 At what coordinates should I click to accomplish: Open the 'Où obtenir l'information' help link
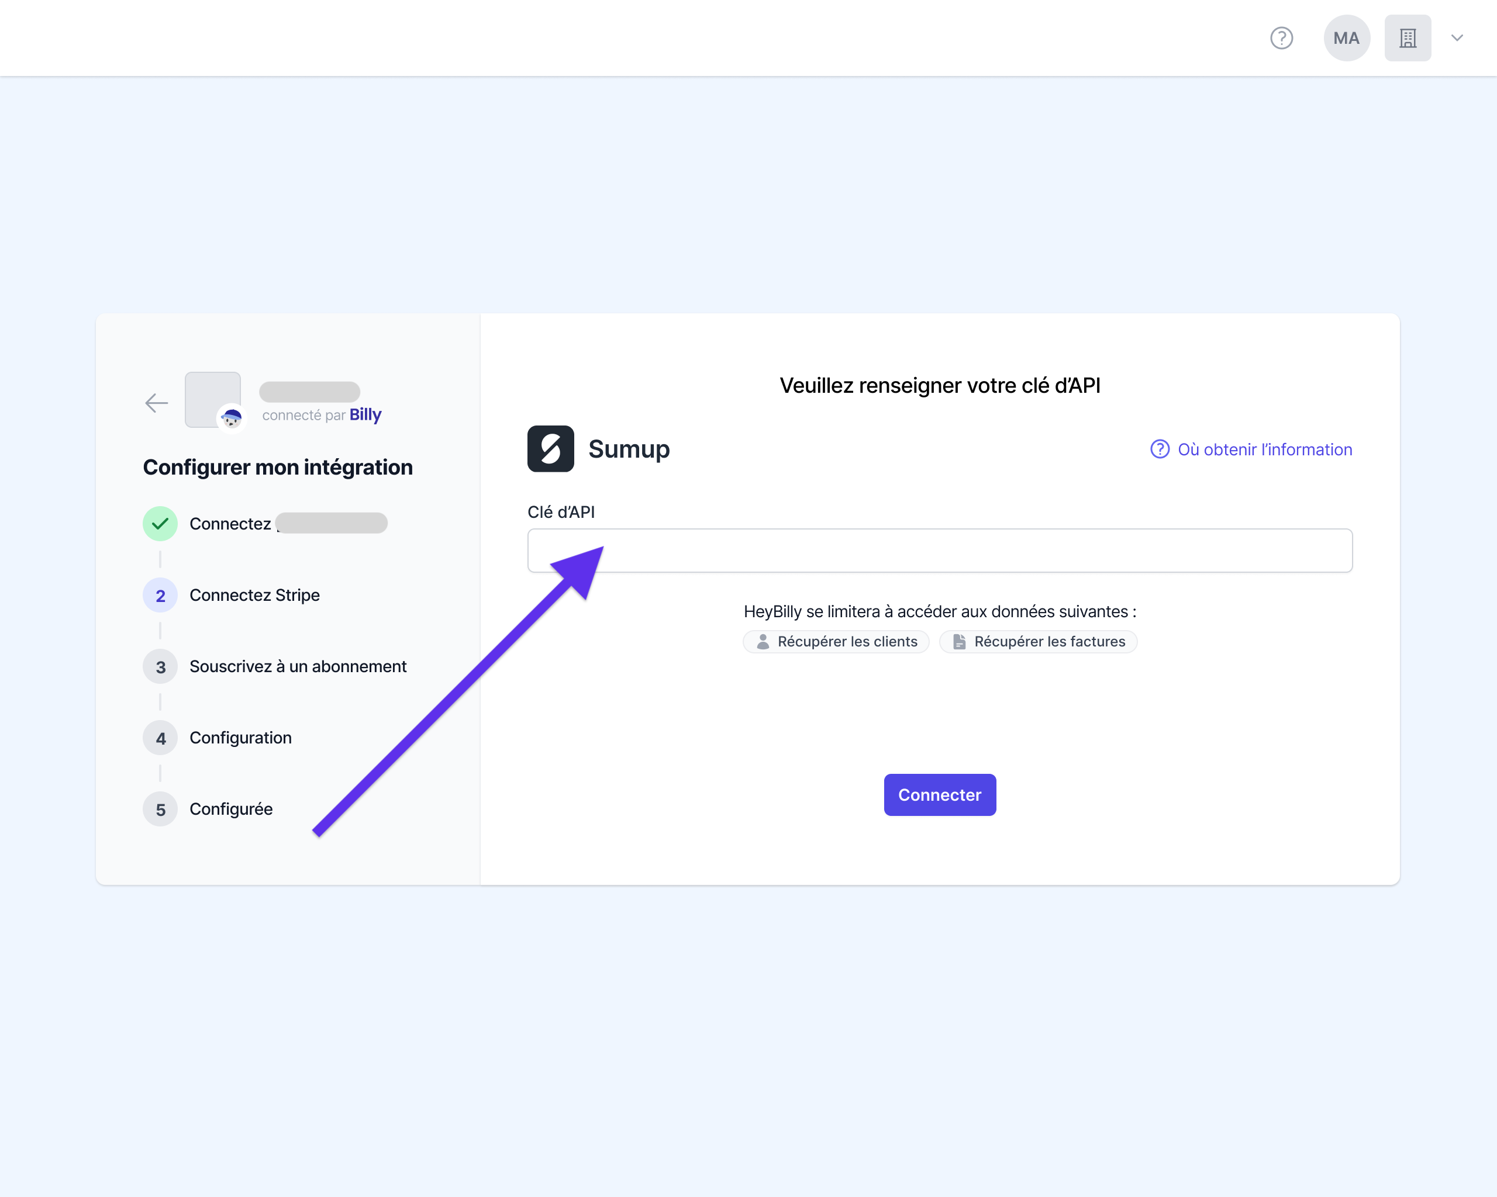(1251, 449)
